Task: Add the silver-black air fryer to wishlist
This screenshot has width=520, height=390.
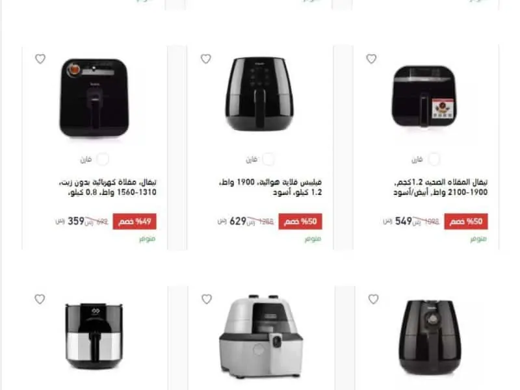Action: coord(40,299)
